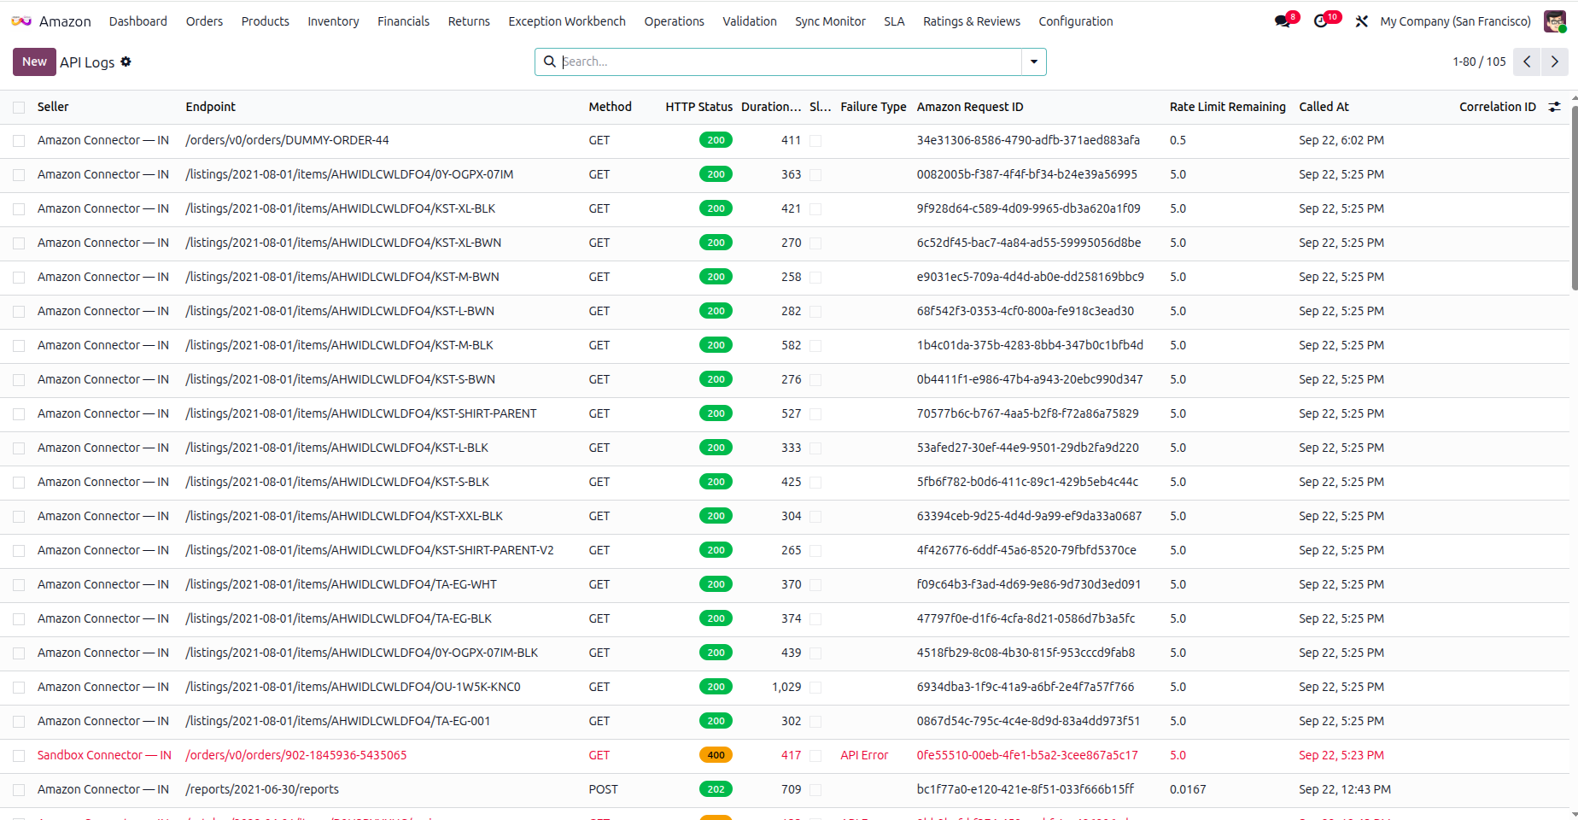Image resolution: width=1578 pixels, height=820 pixels.
Task: Sort by the Endpoint column header
Action: pyautogui.click(x=210, y=107)
